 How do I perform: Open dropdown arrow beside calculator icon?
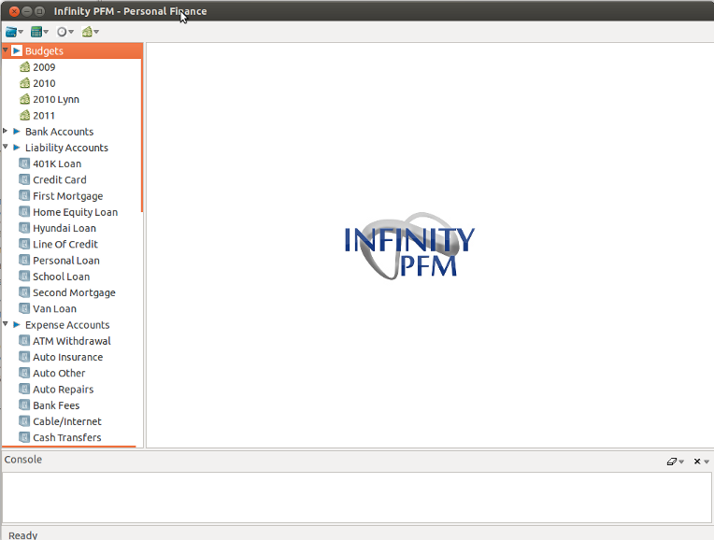click(46, 32)
